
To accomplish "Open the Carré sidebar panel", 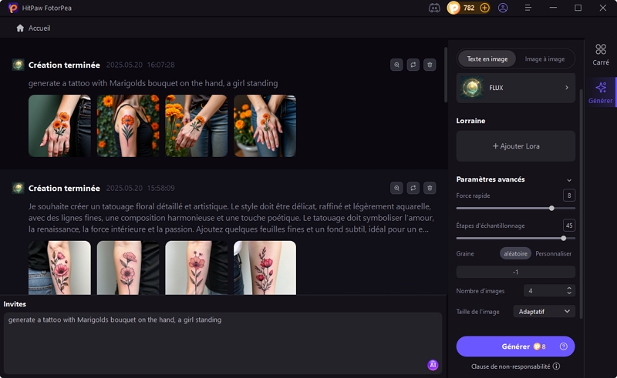I will tap(601, 55).
